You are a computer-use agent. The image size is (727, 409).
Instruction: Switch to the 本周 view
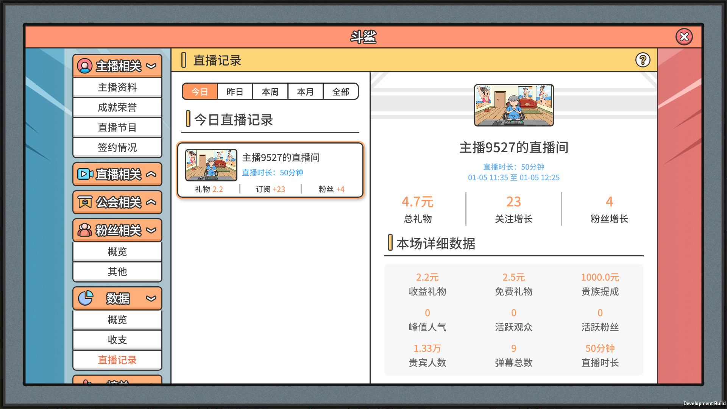click(x=270, y=91)
